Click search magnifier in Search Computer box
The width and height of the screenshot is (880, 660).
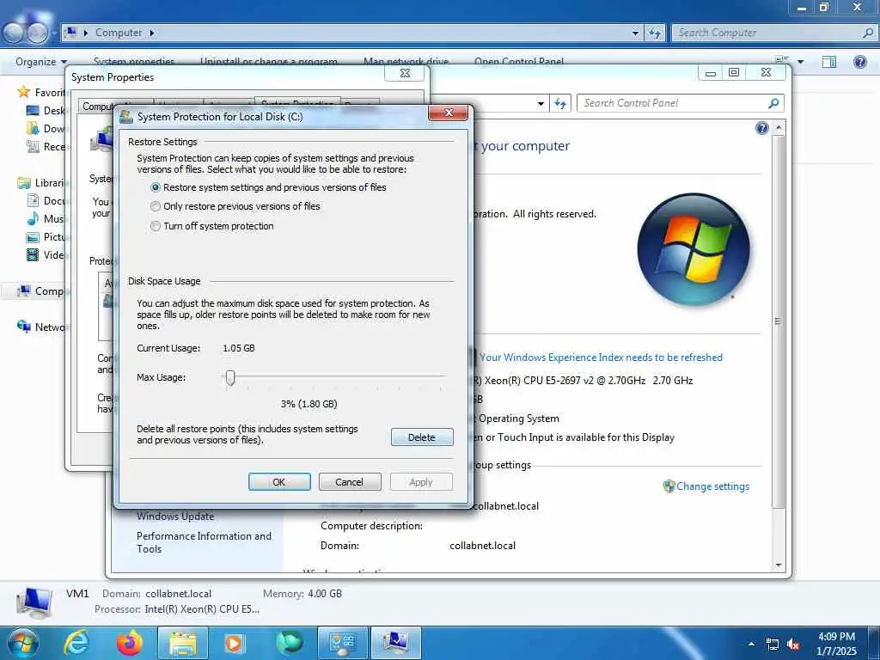(868, 33)
